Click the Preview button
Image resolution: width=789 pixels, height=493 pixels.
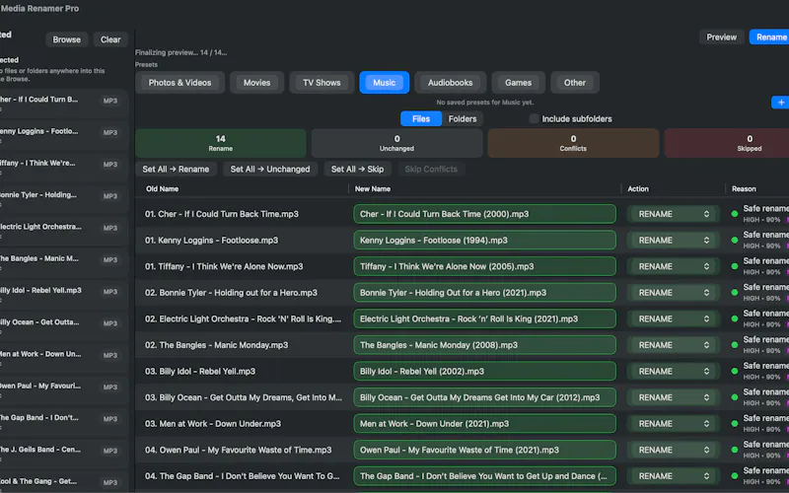[x=721, y=36]
